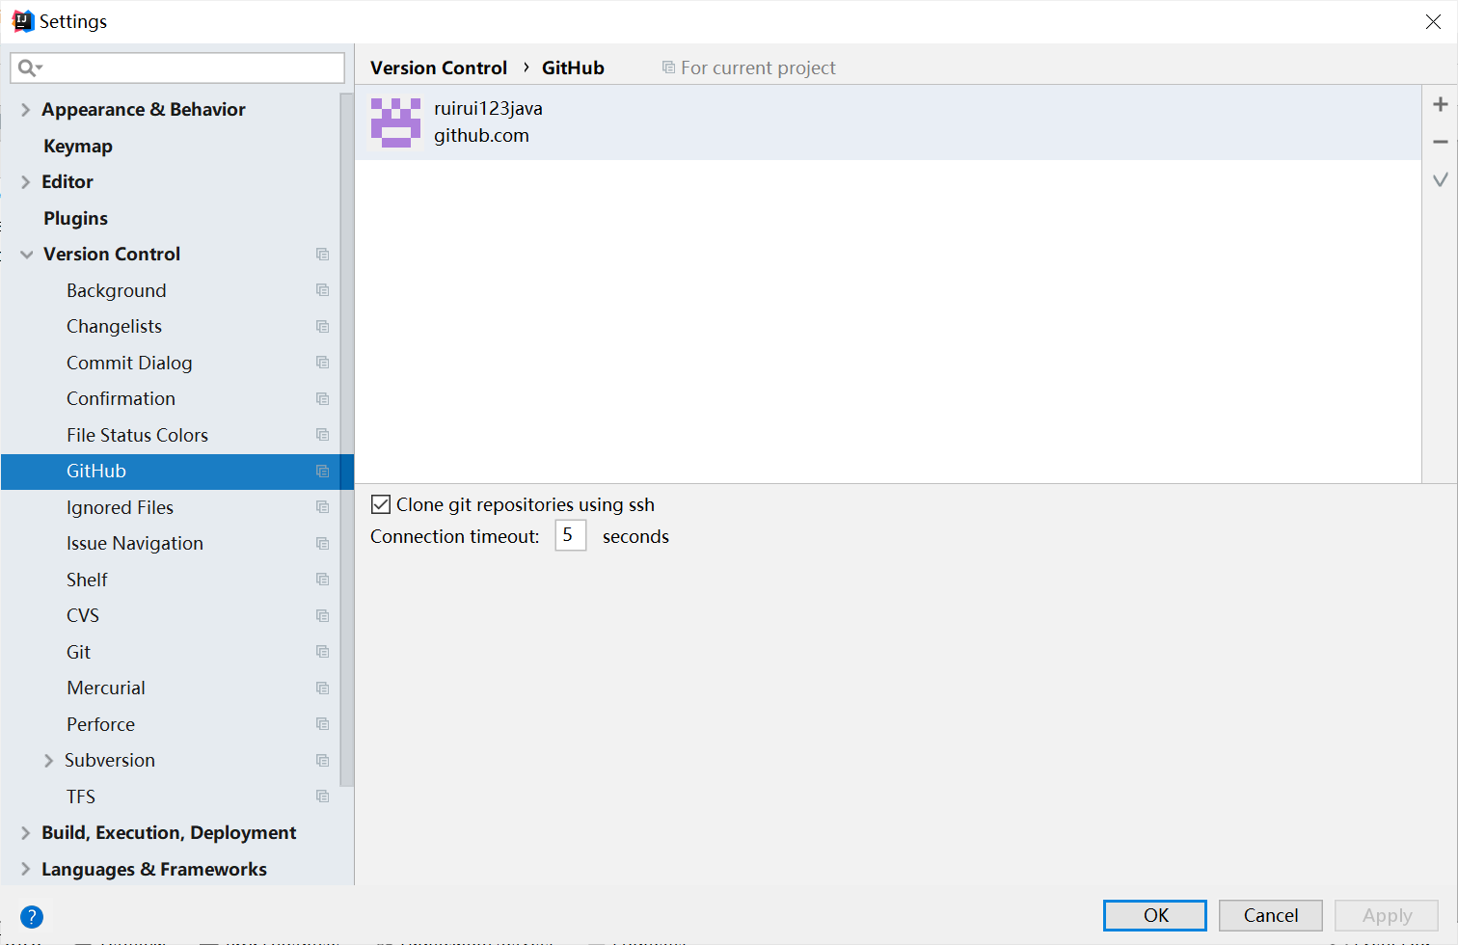Collapse the Version Control section
The width and height of the screenshot is (1458, 945).
click(x=27, y=255)
